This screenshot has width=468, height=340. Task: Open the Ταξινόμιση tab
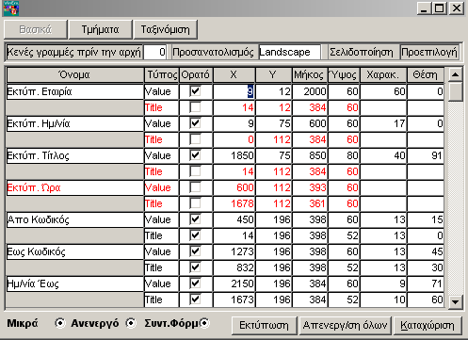tap(165, 30)
